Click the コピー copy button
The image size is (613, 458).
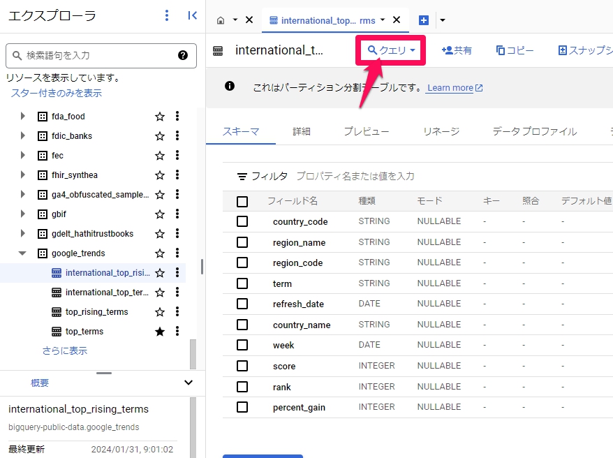pyautogui.click(x=515, y=50)
